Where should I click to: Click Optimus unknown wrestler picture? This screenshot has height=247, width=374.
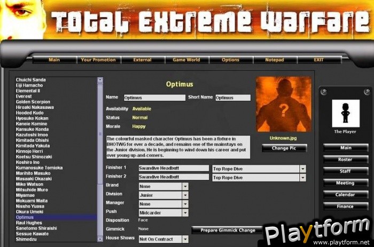pyautogui.click(x=283, y=104)
